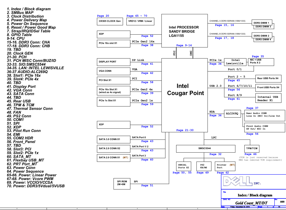Viewport: 286px width, 210px height.
Task: Click the "PCIe 16x slot X1" block
Action: click(x=113, y=44)
